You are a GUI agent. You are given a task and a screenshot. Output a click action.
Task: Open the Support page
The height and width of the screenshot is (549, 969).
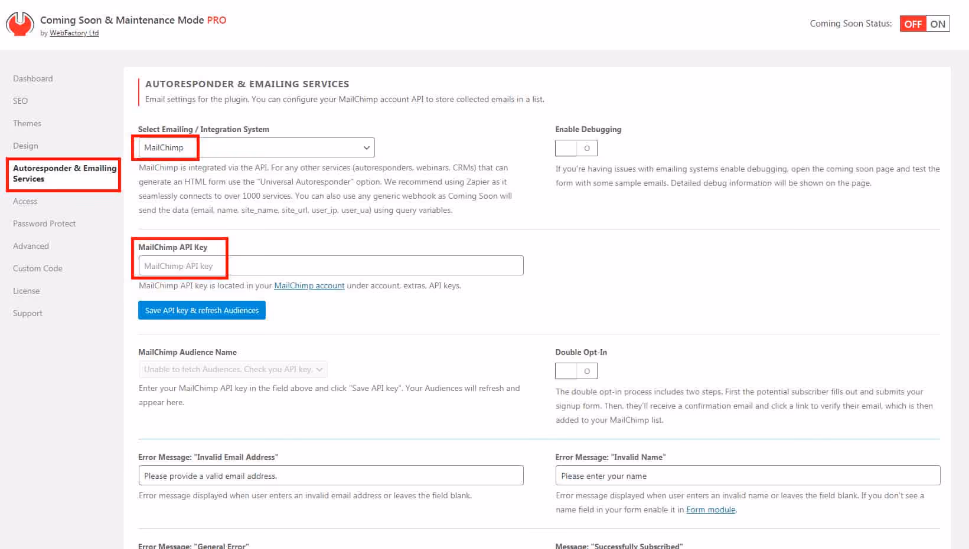pyautogui.click(x=28, y=313)
